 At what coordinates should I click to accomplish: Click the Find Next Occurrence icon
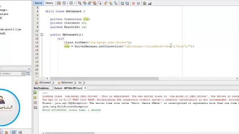(x=90, y=3)
